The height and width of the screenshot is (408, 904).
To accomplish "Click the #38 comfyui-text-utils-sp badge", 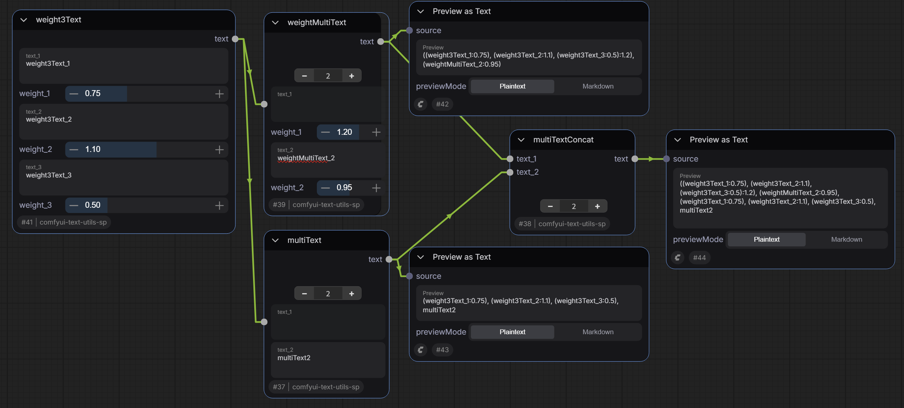I will pos(562,224).
